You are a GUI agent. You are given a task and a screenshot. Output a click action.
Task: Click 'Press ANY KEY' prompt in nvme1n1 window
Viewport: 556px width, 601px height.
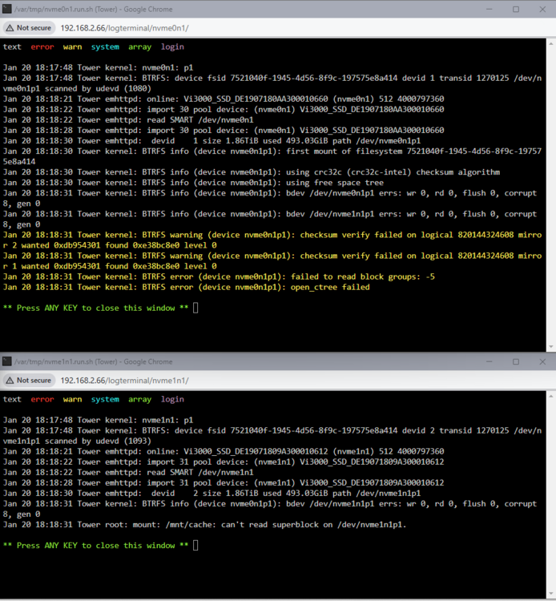tap(96, 546)
